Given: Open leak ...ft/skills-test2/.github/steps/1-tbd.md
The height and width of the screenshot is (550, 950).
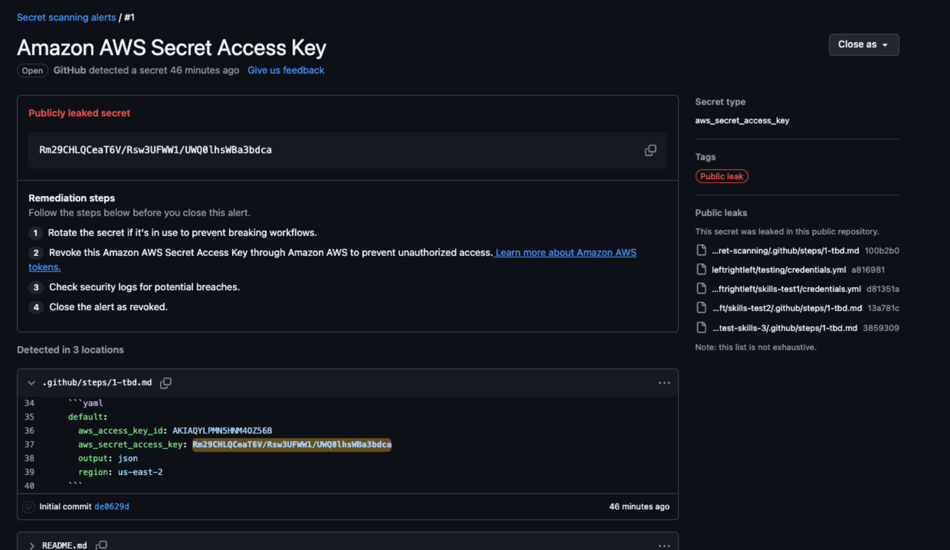Looking at the screenshot, I should (787, 308).
